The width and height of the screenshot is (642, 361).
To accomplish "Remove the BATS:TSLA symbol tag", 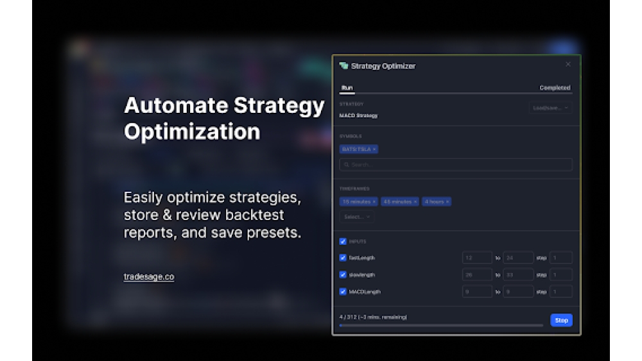I will (x=374, y=149).
